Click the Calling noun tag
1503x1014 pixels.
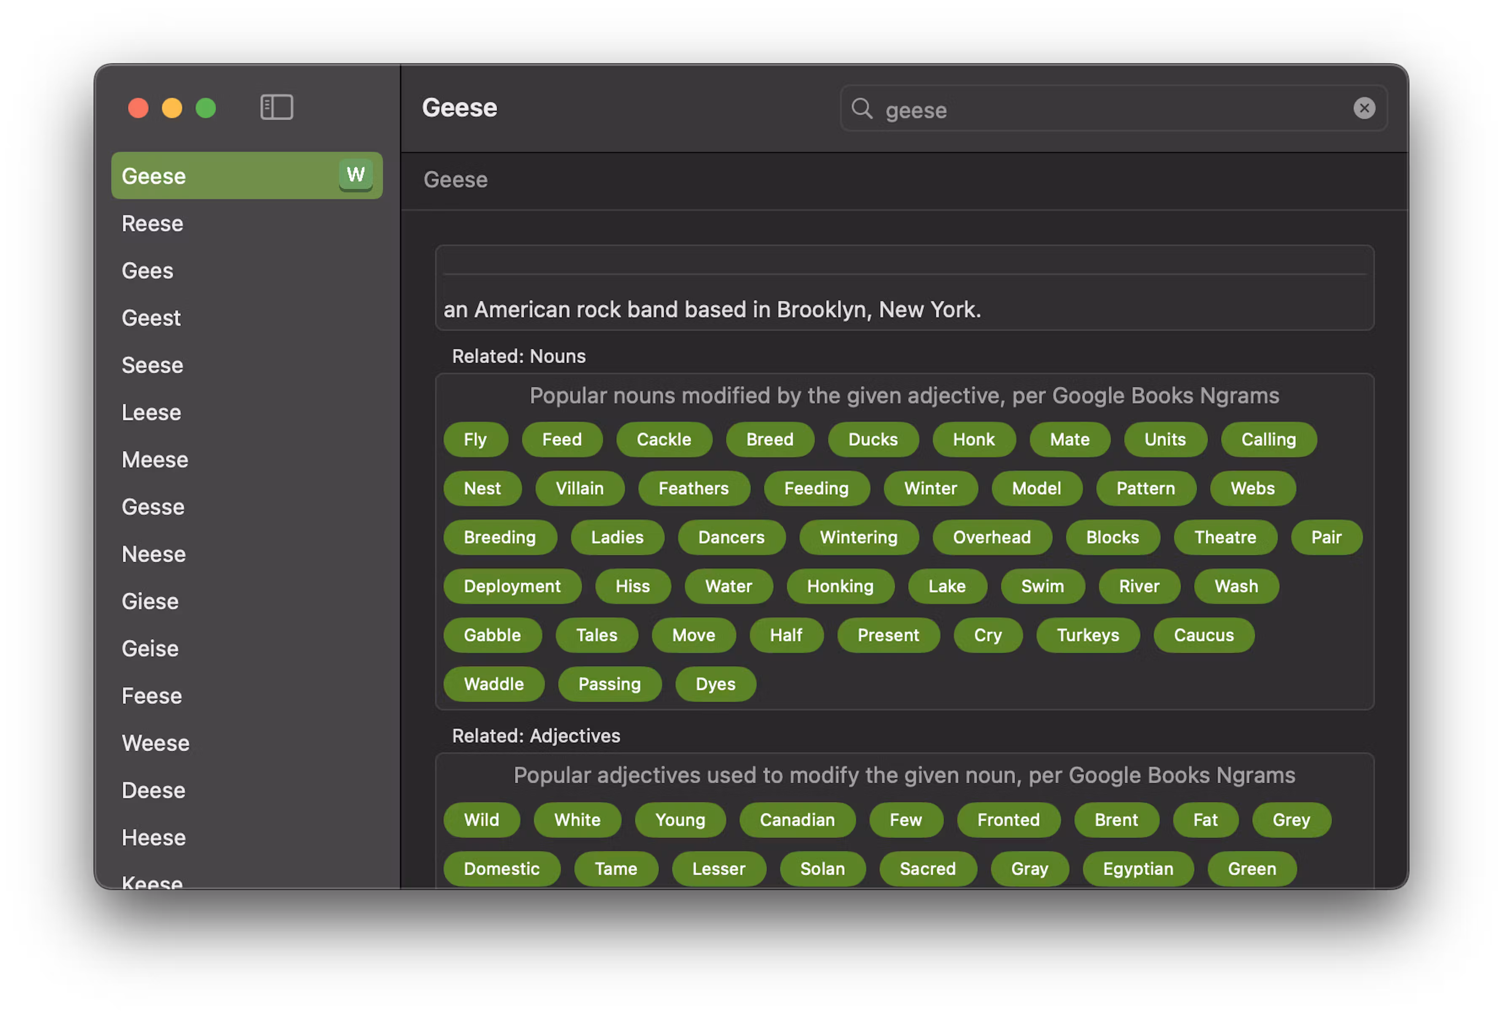click(1269, 440)
